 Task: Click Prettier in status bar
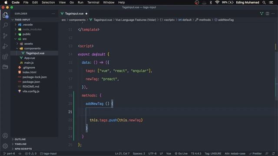[255, 153]
